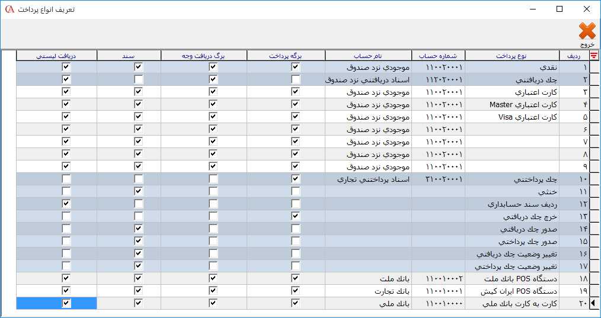Image resolution: width=601 pixels, height=318 pixels.
Task: Select the کارت اعتباری Master payment type cell
Action: click(513, 105)
